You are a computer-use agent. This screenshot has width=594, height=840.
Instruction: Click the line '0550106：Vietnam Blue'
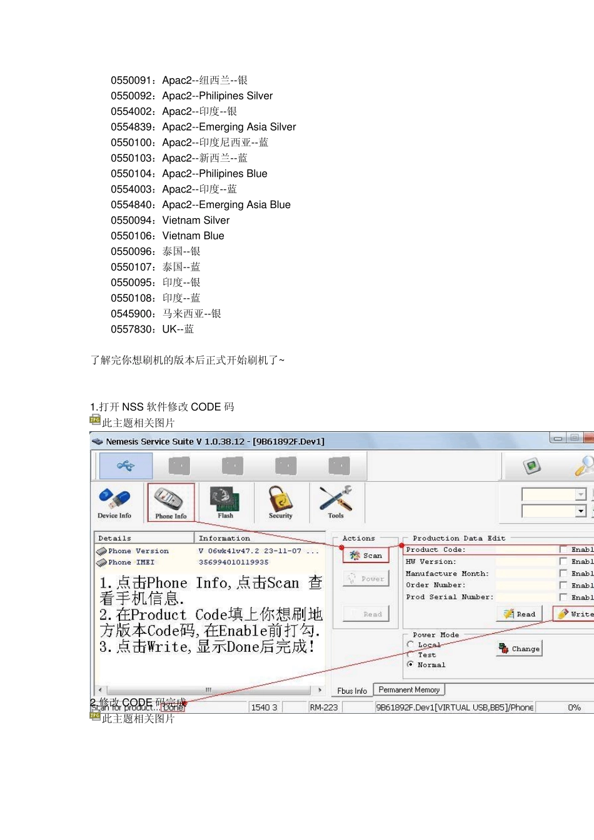(168, 236)
